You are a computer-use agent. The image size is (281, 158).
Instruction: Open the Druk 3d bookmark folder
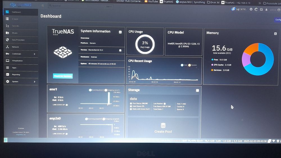(213, 2)
